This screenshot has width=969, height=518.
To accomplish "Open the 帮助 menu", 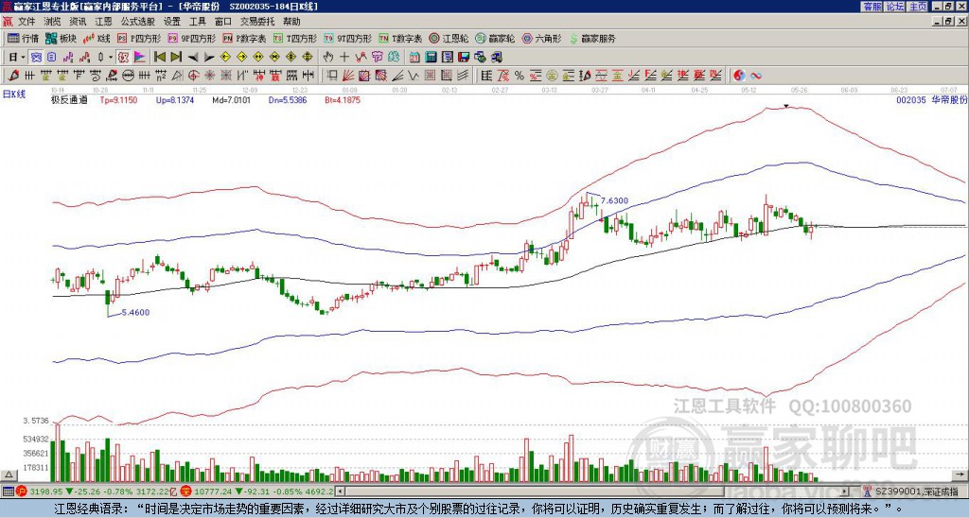I will coord(291,22).
